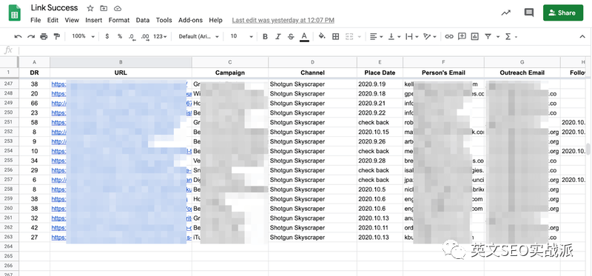592x276 pixels.
Task: Star the Link Success document
Action: click(x=90, y=8)
